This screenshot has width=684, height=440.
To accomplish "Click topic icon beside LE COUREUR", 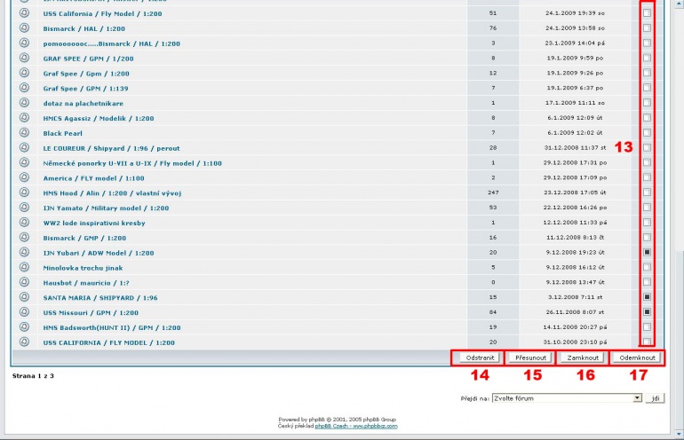I will coord(25,147).
